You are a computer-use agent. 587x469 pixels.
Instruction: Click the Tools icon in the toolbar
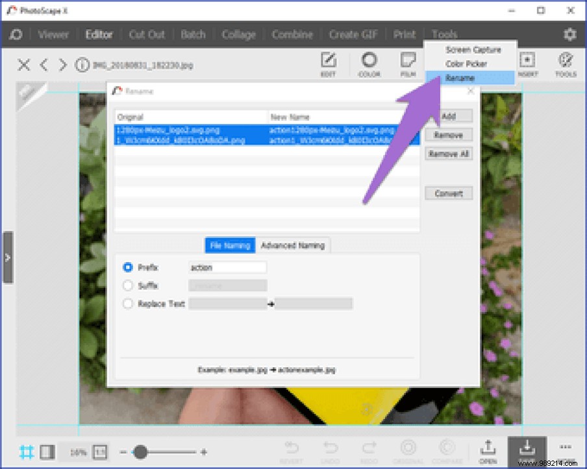point(565,64)
